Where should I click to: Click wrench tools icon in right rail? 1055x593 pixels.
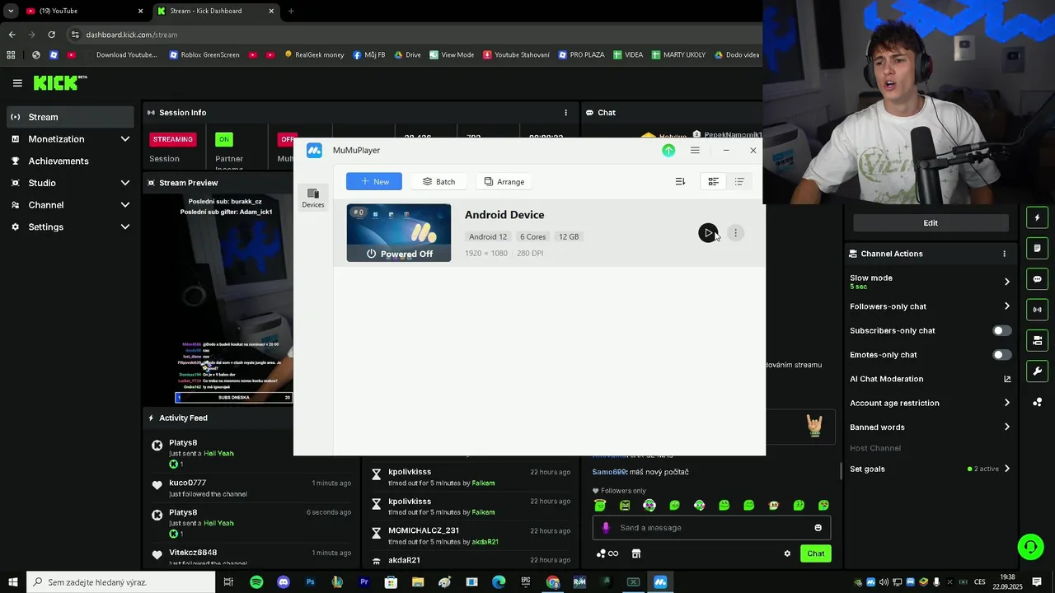[1037, 371]
